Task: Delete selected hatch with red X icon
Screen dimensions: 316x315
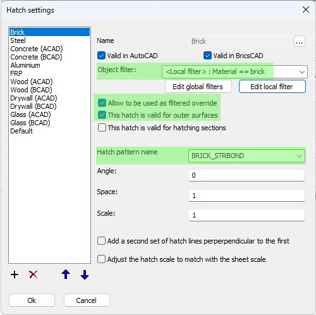Action: click(33, 275)
